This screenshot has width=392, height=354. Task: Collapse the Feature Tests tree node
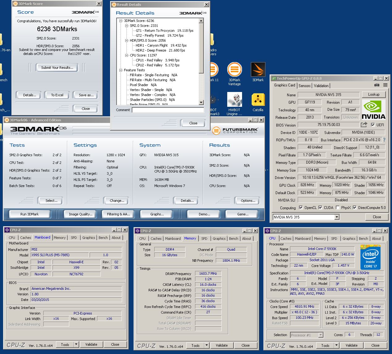tap(121, 70)
